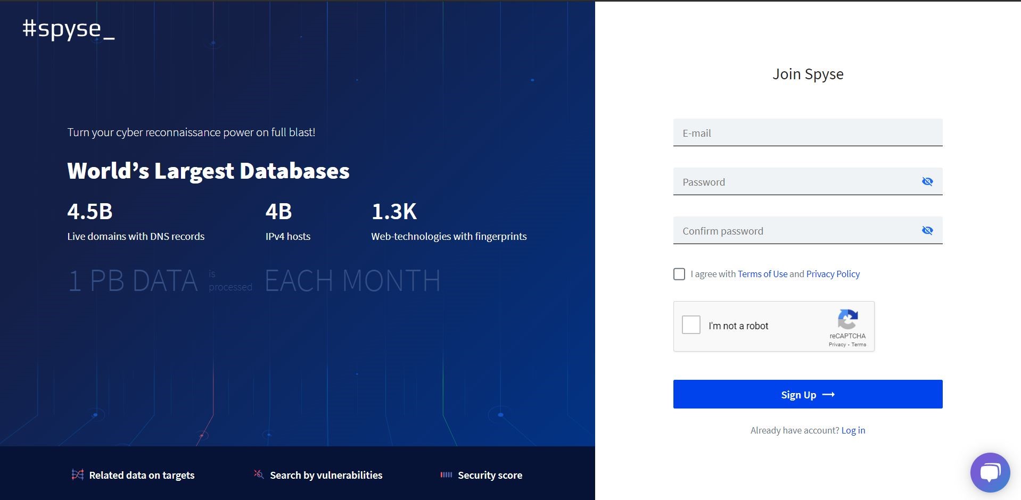Select the Confirm password input field
This screenshot has width=1021, height=500.
click(x=793, y=231)
